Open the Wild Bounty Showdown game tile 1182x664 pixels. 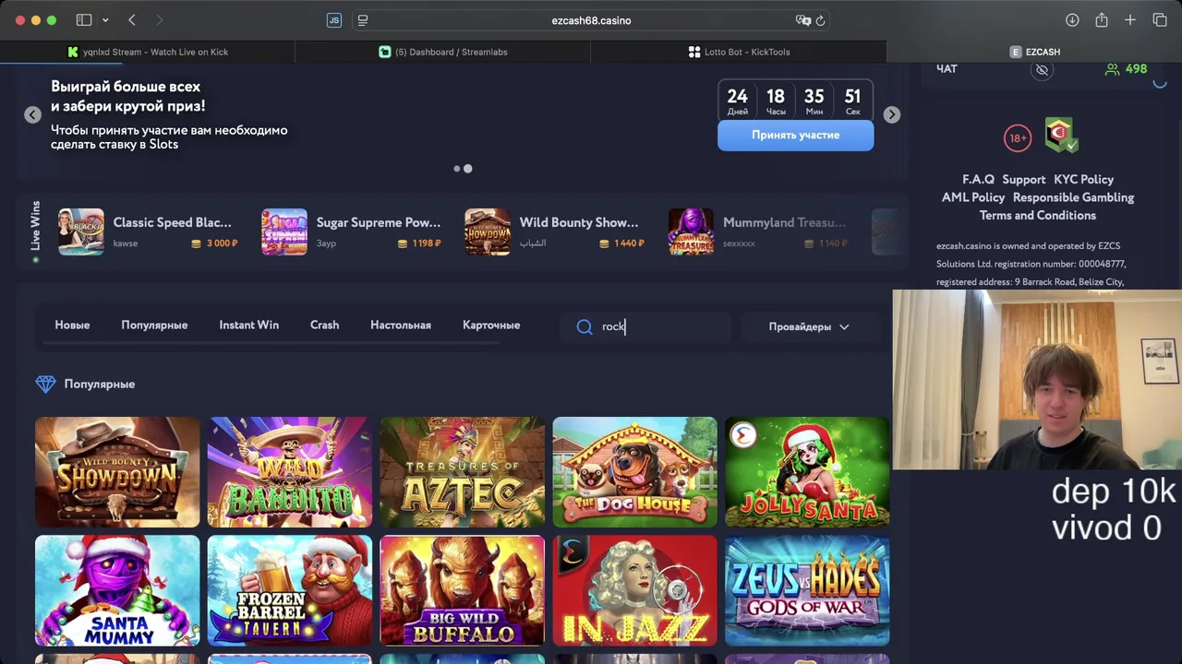pos(117,472)
